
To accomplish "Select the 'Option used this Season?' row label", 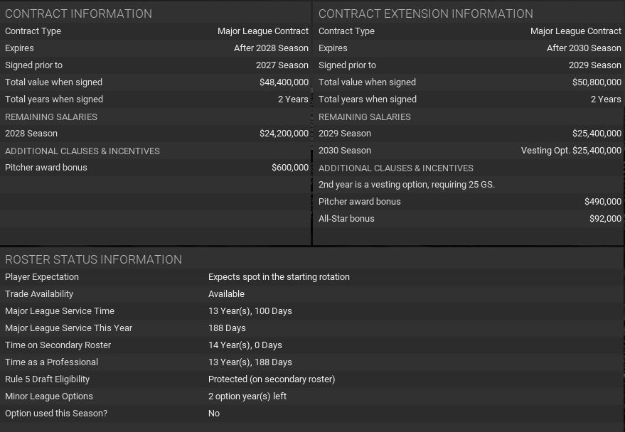I will [56, 414].
